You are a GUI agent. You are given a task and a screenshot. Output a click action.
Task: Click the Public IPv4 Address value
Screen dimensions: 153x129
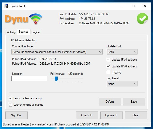click(48, 59)
